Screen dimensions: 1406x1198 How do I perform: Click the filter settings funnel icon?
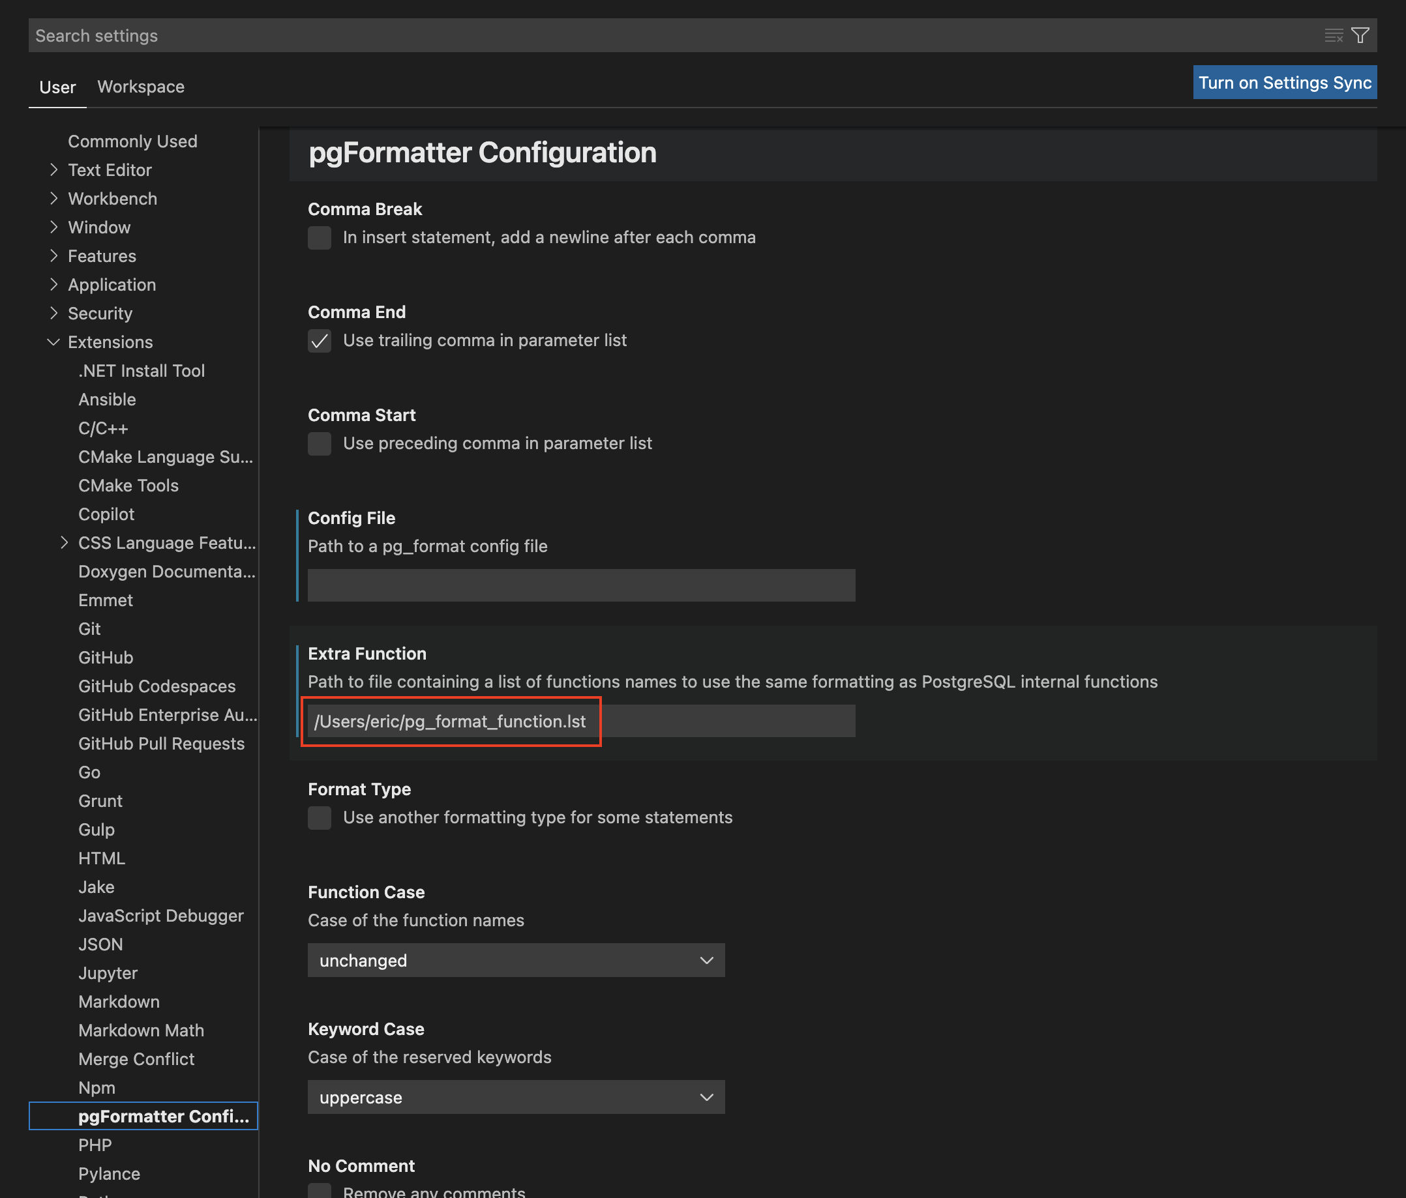[x=1360, y=35]
